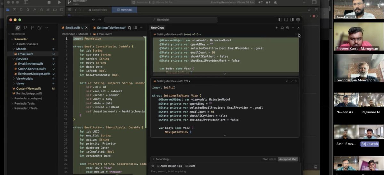Expand the ViewModels folder
Screen dimensions: 384x175
[14, 78]
